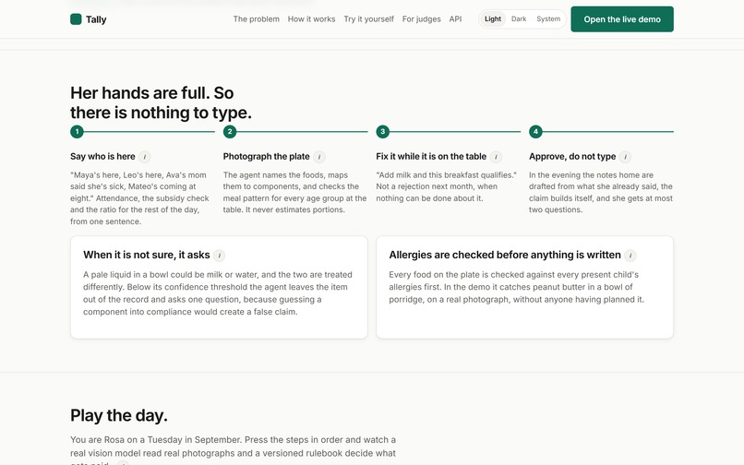Click heading Say who is here
The width and height of the screenshot is (744, 465).
[102, 157]
